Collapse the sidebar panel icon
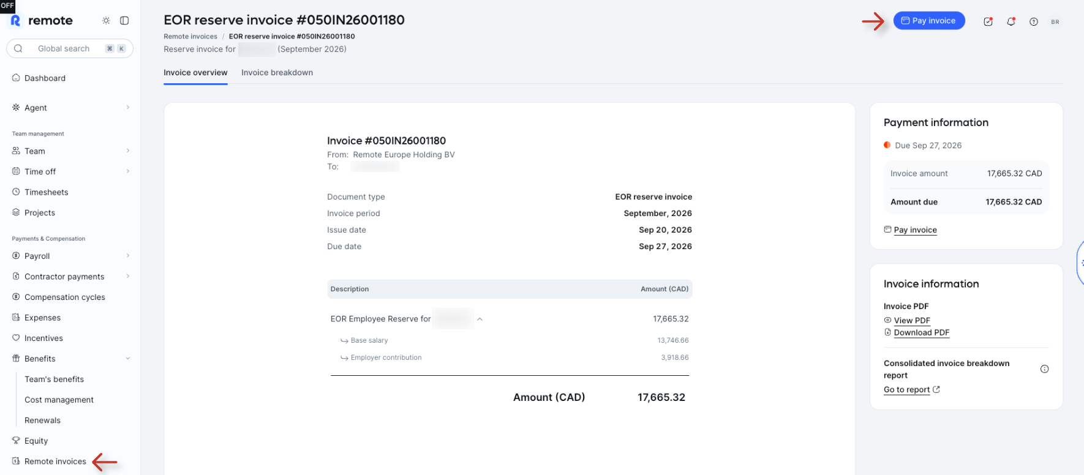The image size is (1084, 475). coord(124,21)
